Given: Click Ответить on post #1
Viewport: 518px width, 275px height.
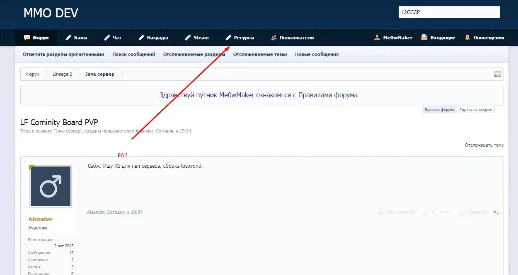Looking at the screenshot, I should tap(477, 212).
